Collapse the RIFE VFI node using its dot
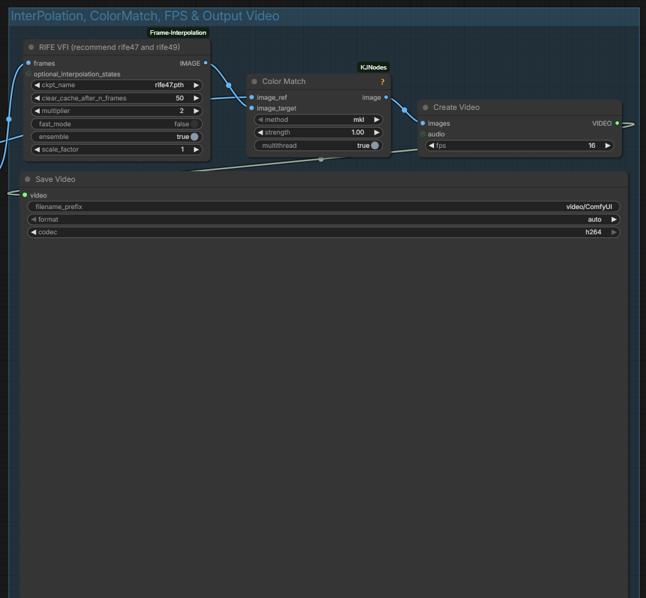Image resolution: width=646 pixels, height=598 pixels. (31, 47)
